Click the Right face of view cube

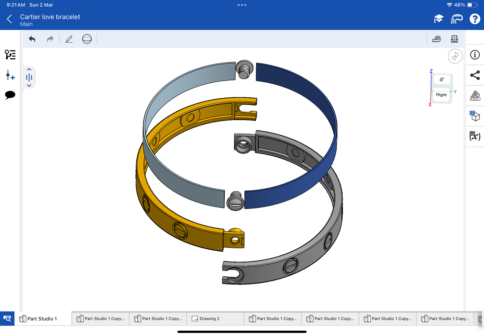tap(441, 95)
